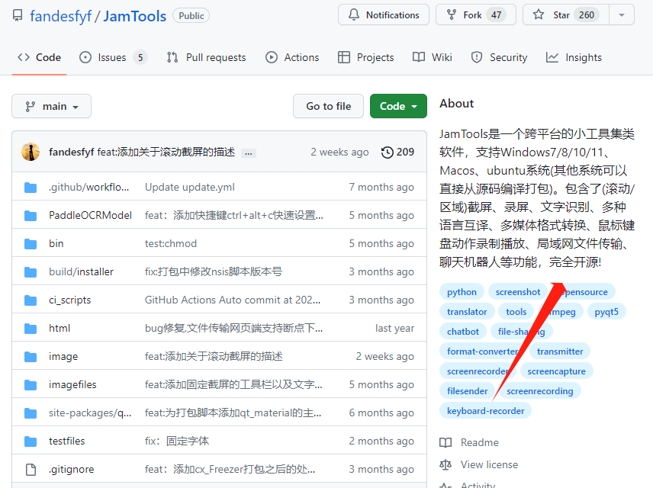Click the site-packages folder icon

pos(31,413)
